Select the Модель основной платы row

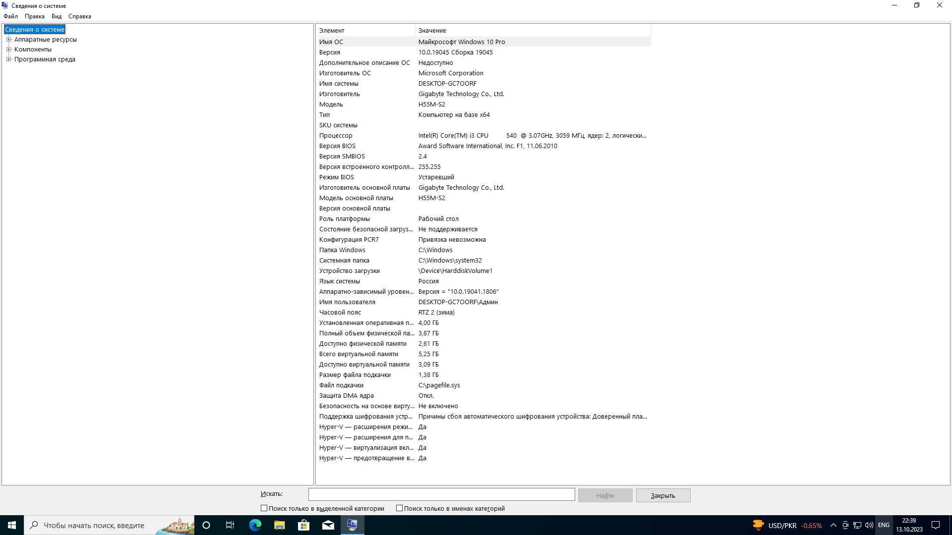(483, 198)
